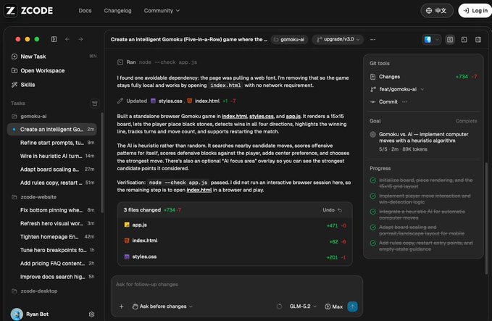Collapse the zcode-website folder
The height and width of the screenshot is (321, 492).
pyautogui.click(x=34, y=197)
